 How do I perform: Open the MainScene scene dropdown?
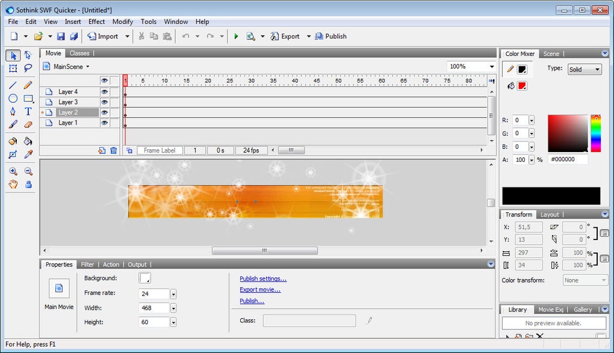coord(71,67)
